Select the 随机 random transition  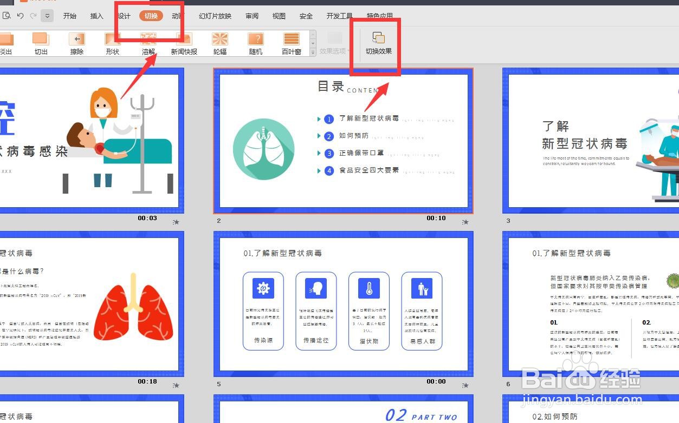(256, 43)
